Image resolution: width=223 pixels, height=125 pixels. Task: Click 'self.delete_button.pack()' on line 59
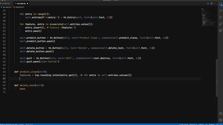coord(37,51)
